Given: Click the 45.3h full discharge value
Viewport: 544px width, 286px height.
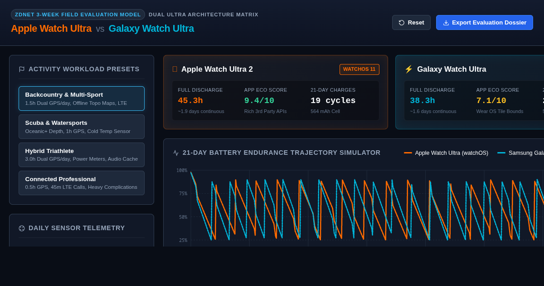Looking at the screenshot, I should pyautogui.click(x=190, y=101).
